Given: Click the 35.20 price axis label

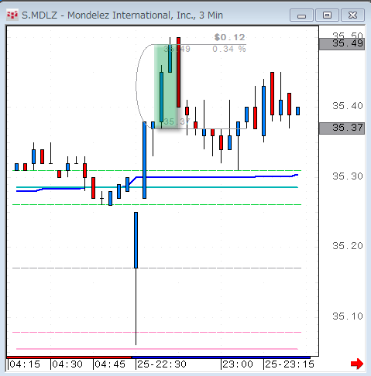Looking at the screenshot, I should (348, 246).
